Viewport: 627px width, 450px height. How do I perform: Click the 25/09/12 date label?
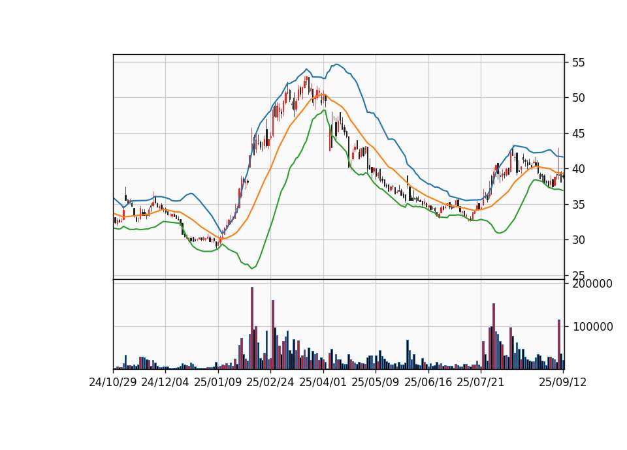[x=563, y=383]
